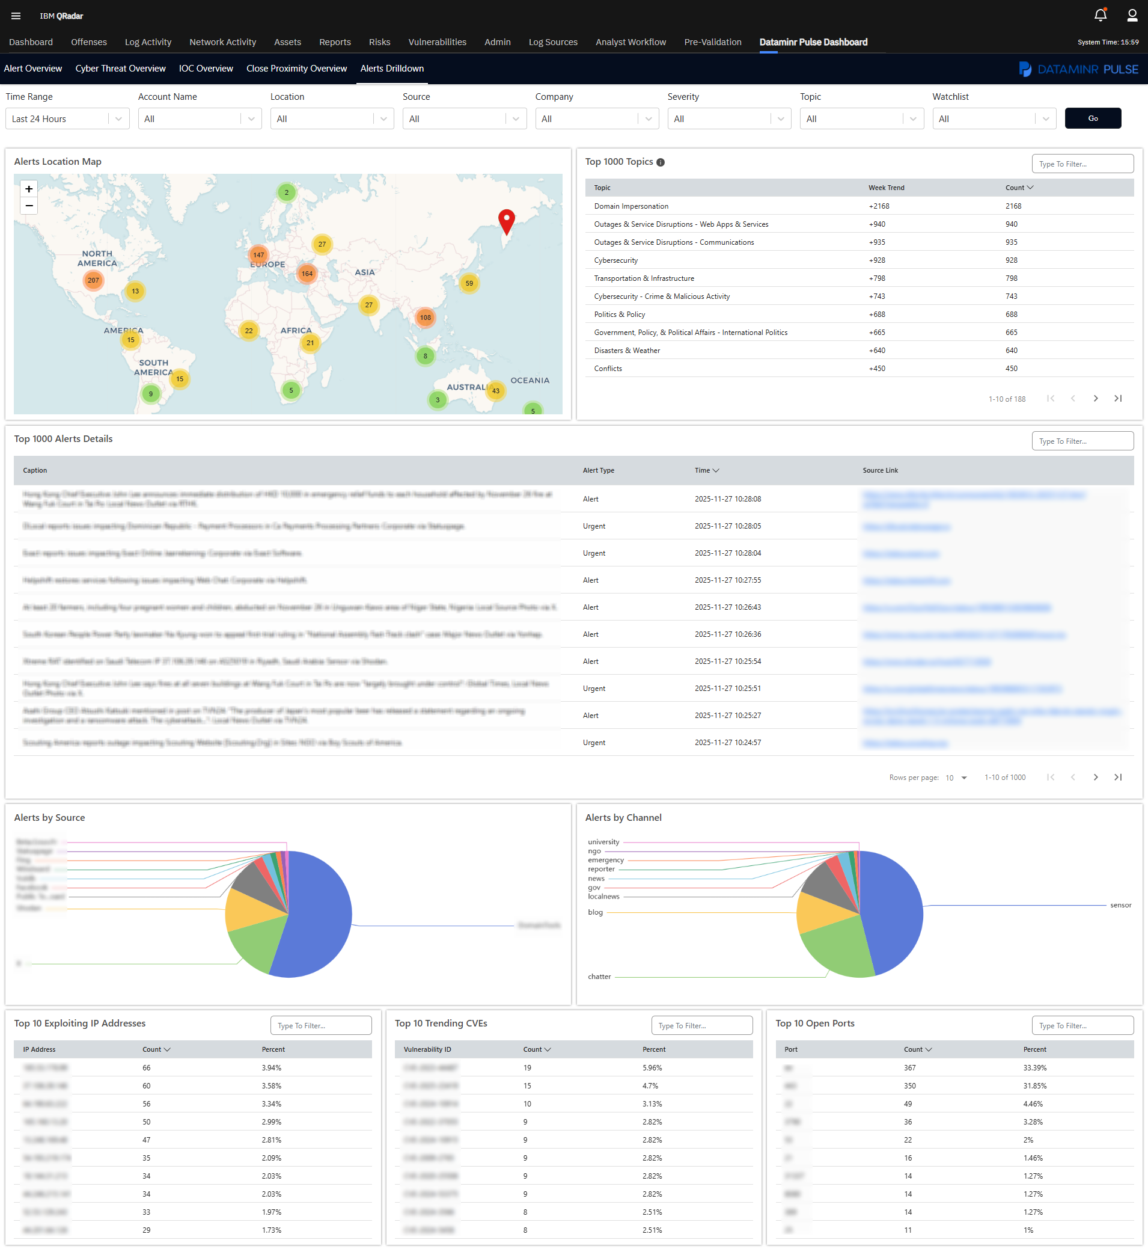Viewport: 1148px width, 1252px height.
Task: Click the Domain Impersonation topic row
Action: coord(859,206)
